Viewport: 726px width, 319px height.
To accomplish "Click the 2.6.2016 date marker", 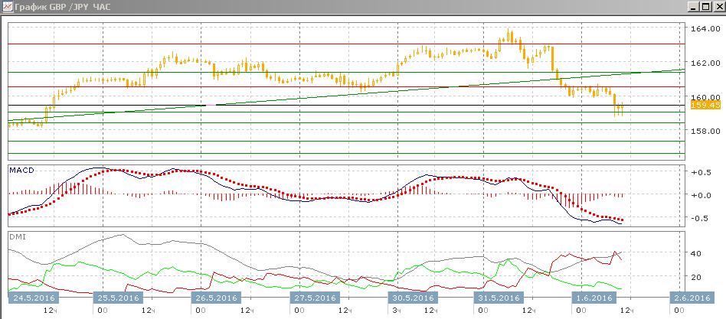I will [x=692, y=298].
